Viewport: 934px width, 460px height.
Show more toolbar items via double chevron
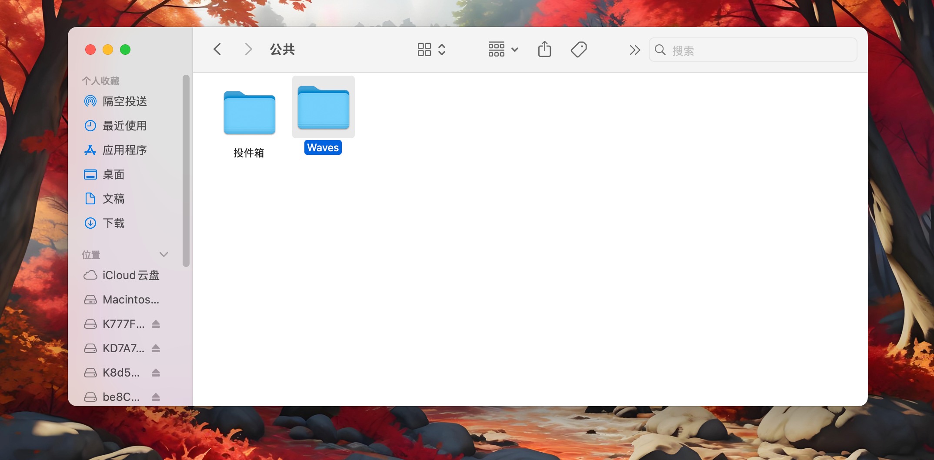point(634,50)
